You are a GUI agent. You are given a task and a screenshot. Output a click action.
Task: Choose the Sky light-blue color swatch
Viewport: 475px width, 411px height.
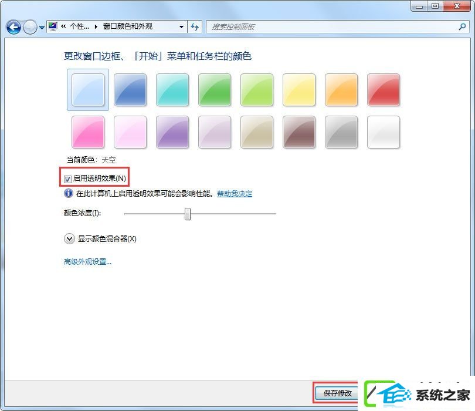pyautogui.click(x=88, y=90)
